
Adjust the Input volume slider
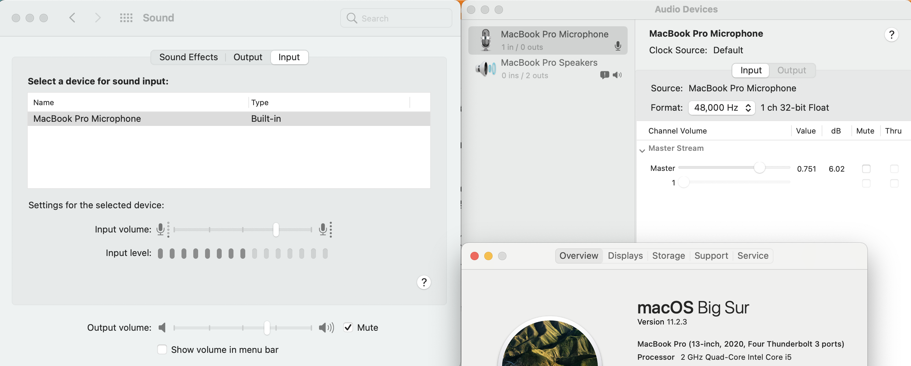point(242,230)
